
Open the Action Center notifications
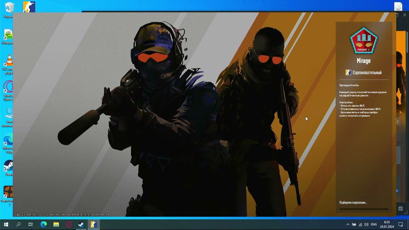coord(401,225)
